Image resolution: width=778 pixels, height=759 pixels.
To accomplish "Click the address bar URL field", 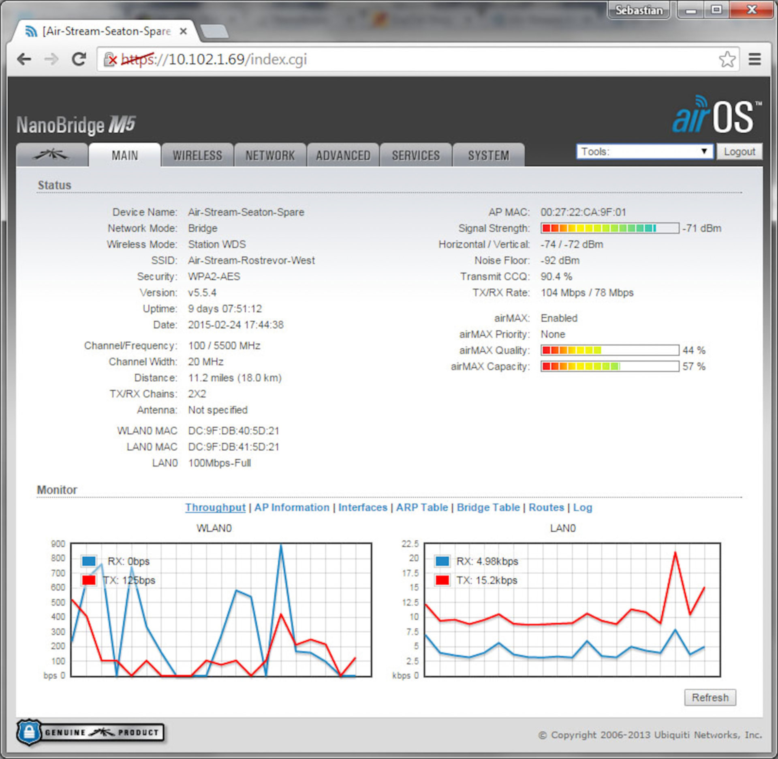I will [417, 59].
